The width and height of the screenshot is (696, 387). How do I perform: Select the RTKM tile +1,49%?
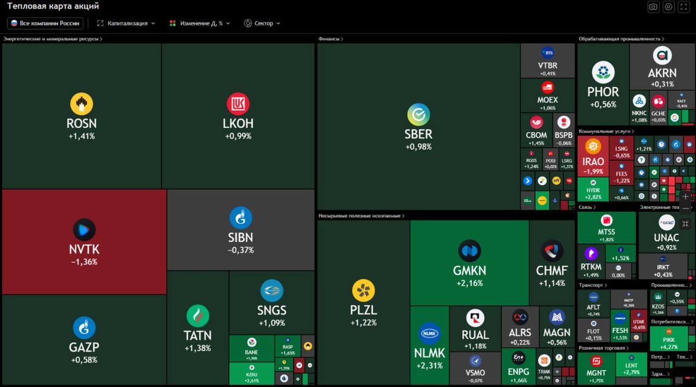(591, 262)
